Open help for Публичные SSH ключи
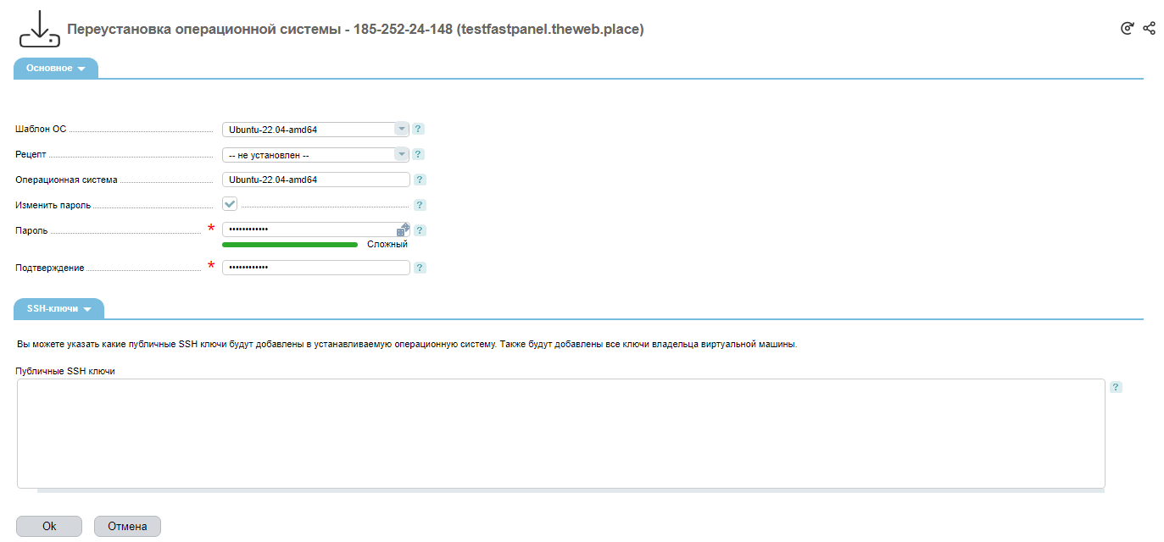 [1116, 387]
